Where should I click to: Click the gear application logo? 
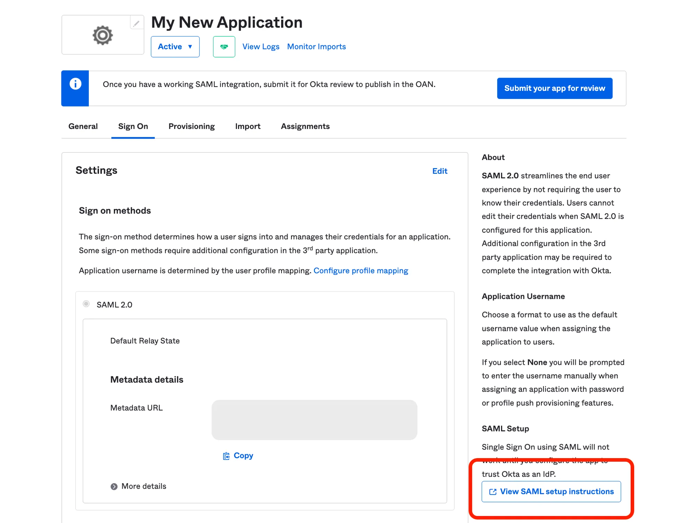(103, 35)
